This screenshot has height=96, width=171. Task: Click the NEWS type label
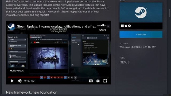[125, 62]
